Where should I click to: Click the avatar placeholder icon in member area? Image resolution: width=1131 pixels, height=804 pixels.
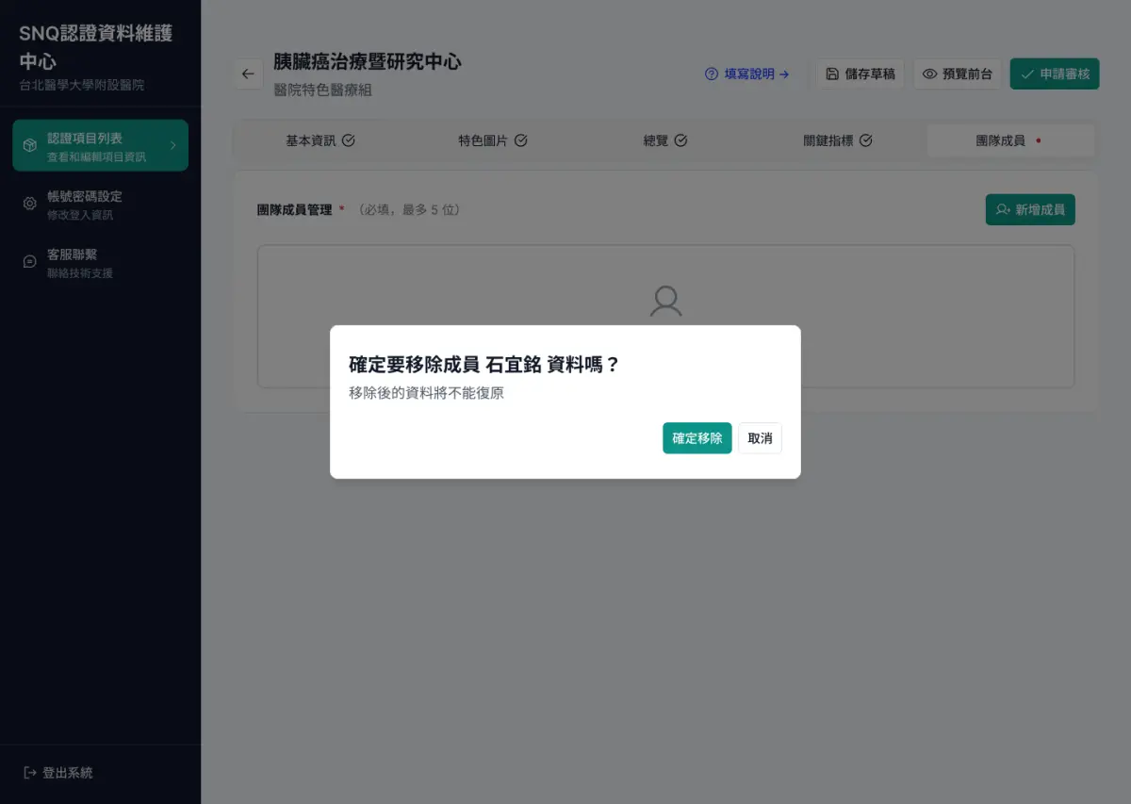(665, 300)
